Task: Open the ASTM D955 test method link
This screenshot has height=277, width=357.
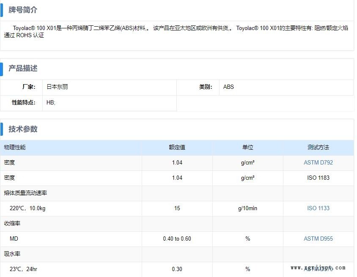Action: (318, 239)
